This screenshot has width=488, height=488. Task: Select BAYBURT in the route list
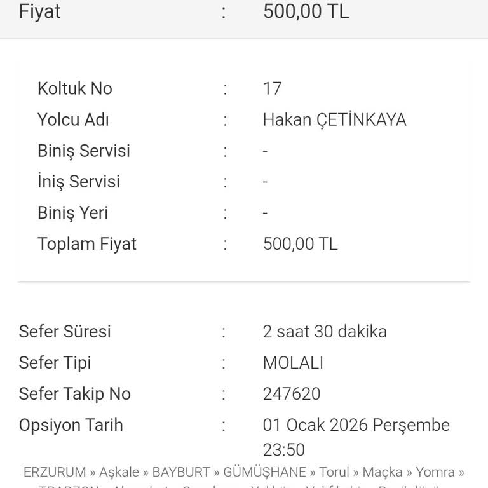[181, 472]
